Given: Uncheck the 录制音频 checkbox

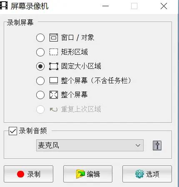Looking at the screenshot, I should [13, 131].
